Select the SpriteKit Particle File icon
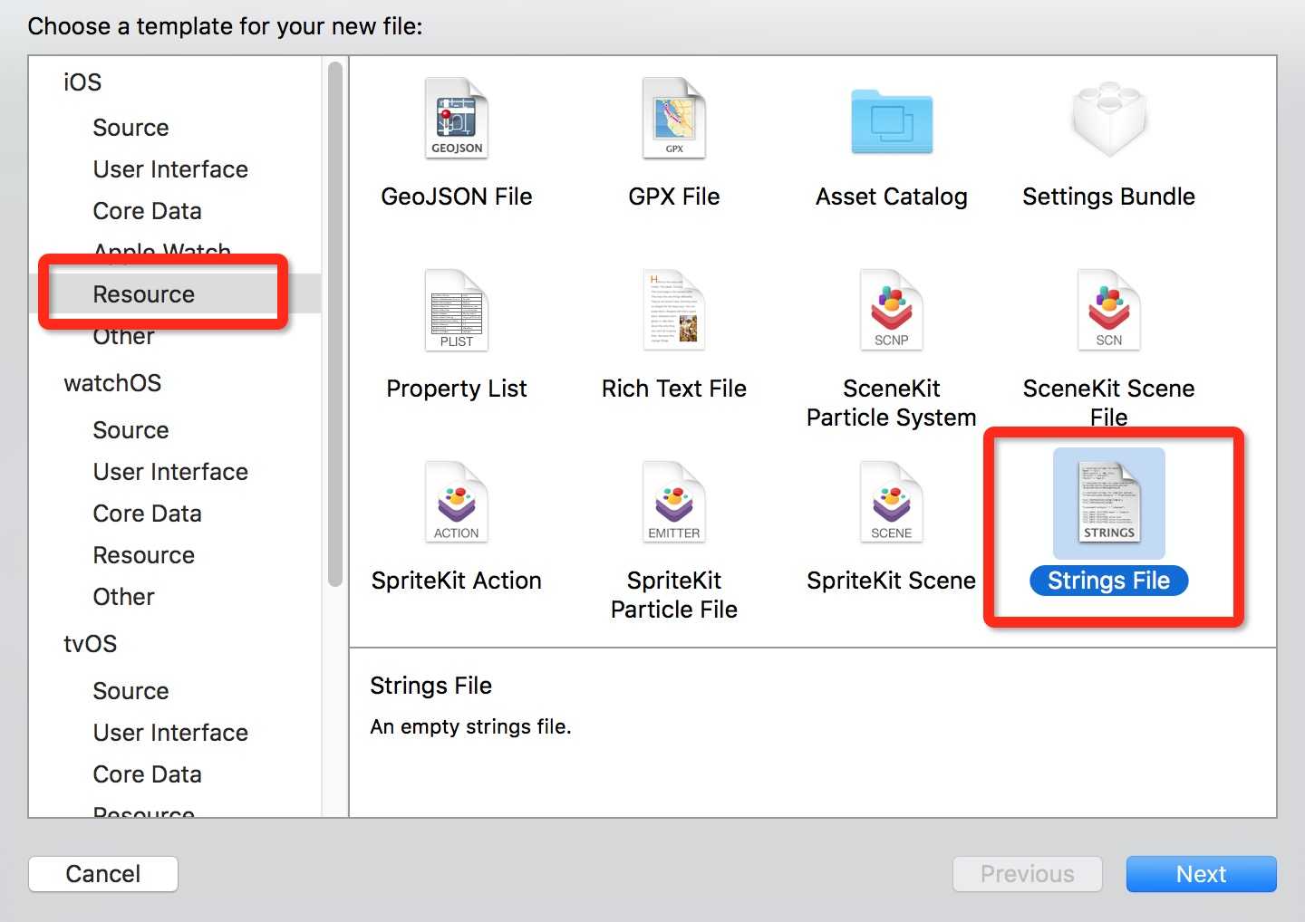Viewport: 1305px width, 922px height. pos(673,503)
